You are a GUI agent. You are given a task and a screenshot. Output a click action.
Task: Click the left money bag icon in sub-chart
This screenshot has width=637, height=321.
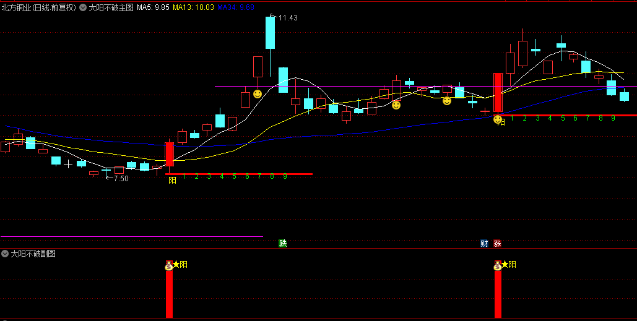coord(169,266)
